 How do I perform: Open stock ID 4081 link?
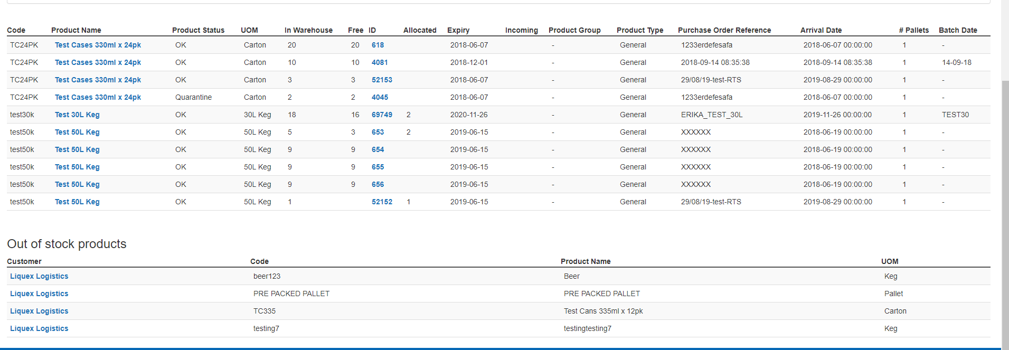[380, 62]
